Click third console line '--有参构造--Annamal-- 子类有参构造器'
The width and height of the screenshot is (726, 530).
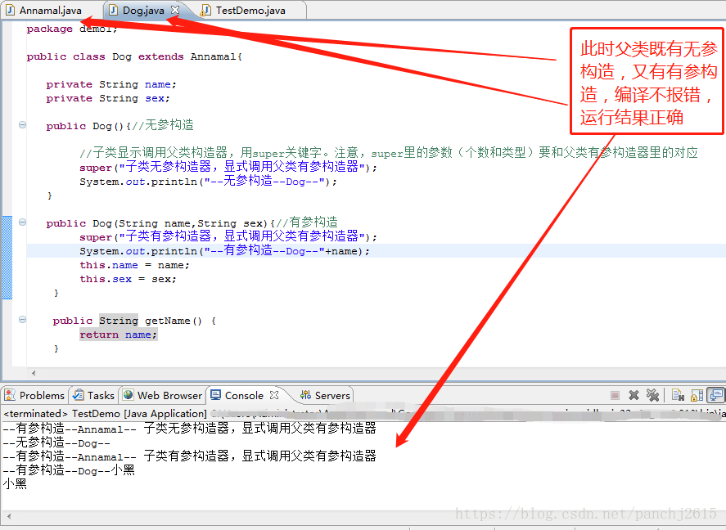(189, 456)
